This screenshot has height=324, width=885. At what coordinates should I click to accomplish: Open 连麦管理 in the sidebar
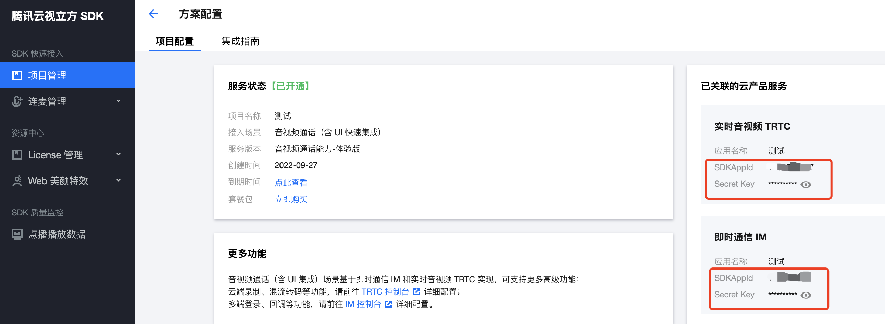[67, 101]
